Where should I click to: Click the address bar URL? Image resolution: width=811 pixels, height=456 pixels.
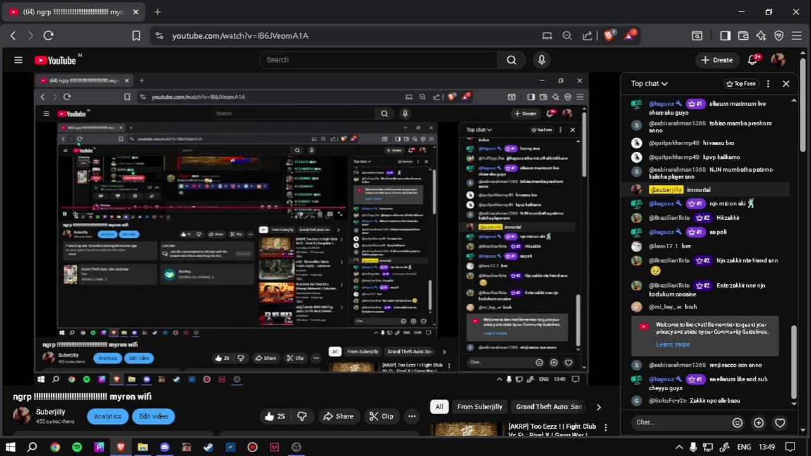(240, 36)
